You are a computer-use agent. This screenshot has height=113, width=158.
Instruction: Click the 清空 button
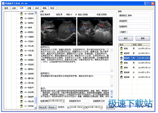(x=126, y=38)
